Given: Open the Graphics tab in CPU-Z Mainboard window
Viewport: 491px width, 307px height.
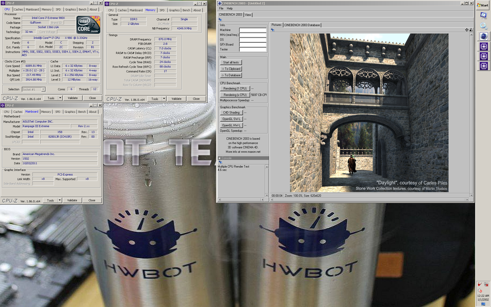Looking at the screenshot, I should click(x=70, y=112).
